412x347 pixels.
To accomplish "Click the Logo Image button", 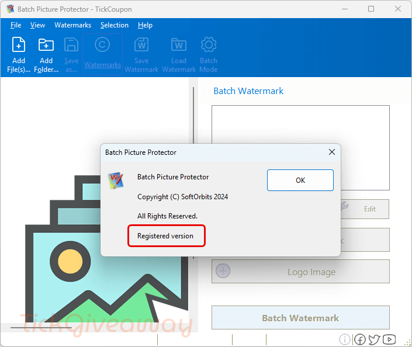I will click(300, 271).
